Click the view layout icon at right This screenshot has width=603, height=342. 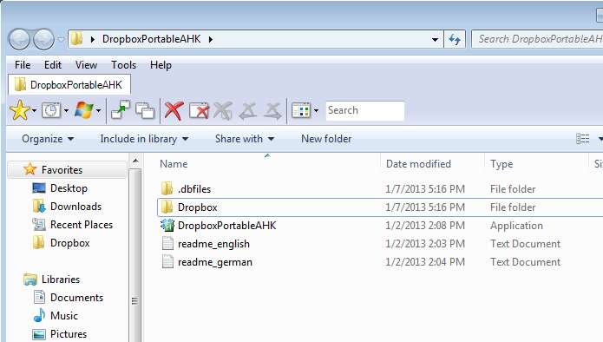click(583, 139)
